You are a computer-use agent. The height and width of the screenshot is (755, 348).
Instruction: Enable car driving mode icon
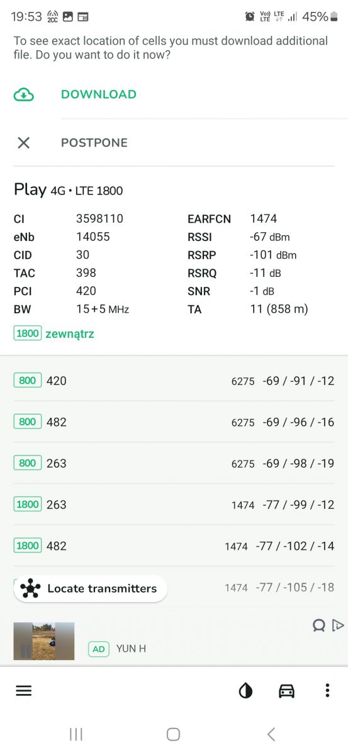(x=286, y=691)
